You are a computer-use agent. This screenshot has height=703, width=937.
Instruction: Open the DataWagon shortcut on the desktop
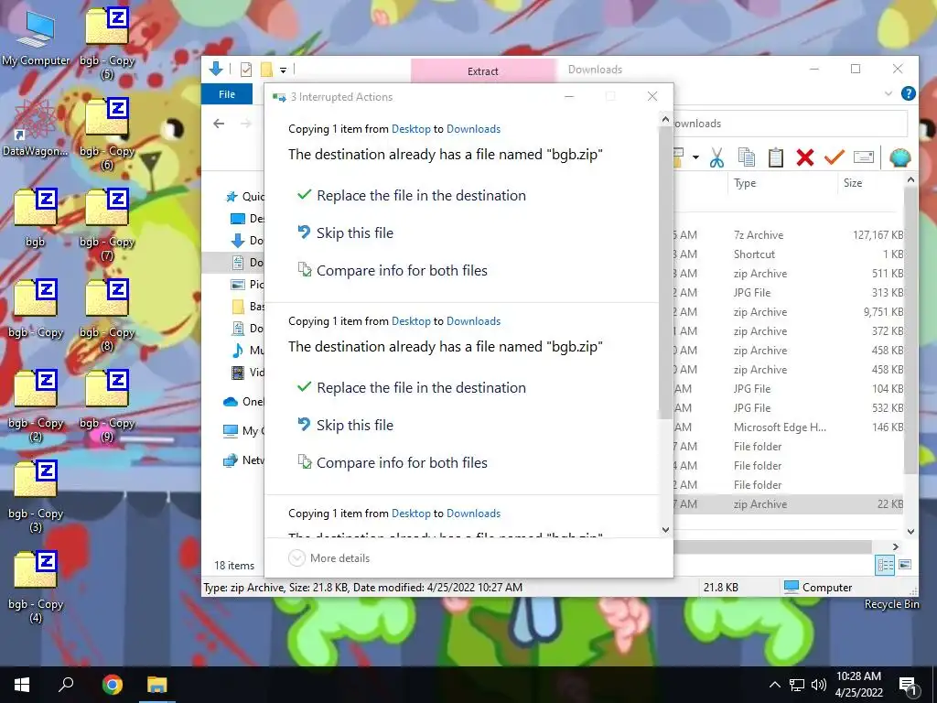(x=36, y=127)
